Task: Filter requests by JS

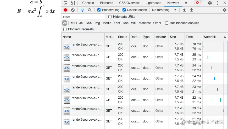Action: point(81,23)
